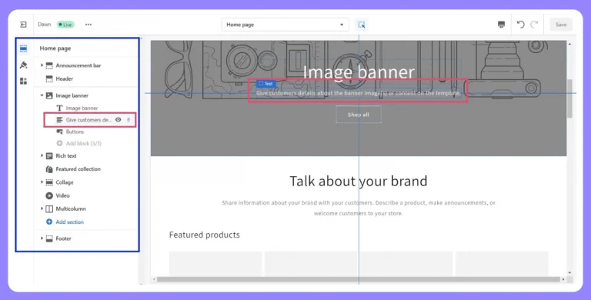The image size is (591, 300).
Task: Click the Featured products heading
Action: (205, 235)
